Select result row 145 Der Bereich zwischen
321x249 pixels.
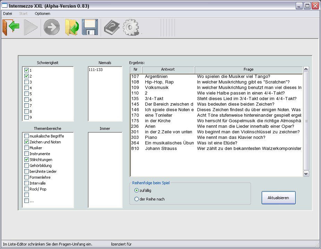click(216, 104)
